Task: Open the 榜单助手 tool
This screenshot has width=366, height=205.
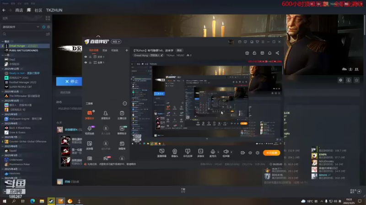Action: point(122,130)
